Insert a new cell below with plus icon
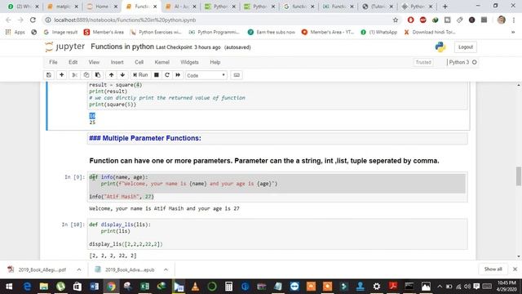Screen dimensions: 522x294 62,75
